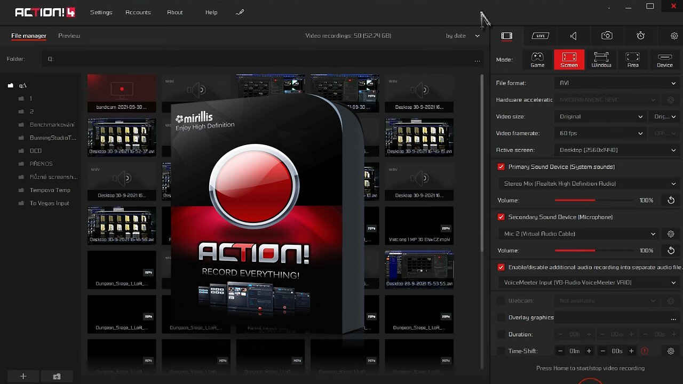Increase Time-Shift minutes with plus
Image resolution: width=683 pixels, height=384 pixels.
coord(589,351)
